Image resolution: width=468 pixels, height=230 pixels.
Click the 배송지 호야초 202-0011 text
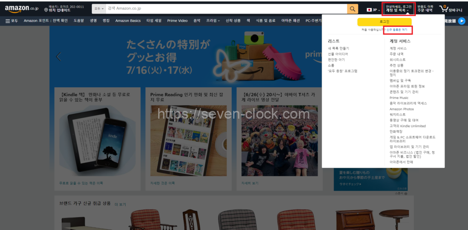(x=66, y=6)
